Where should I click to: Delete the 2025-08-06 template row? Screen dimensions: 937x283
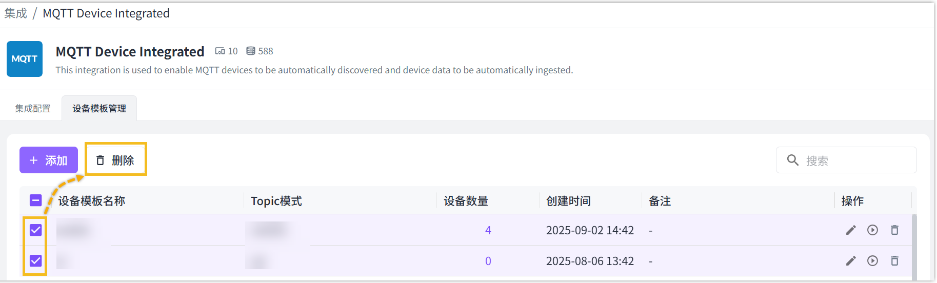click(x=894, y=261)
